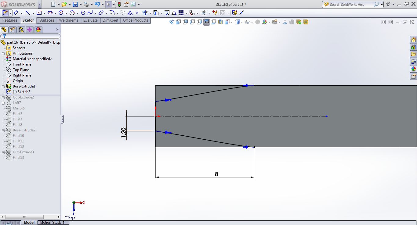Expand the Annotations tree node
The width and height of the screenshot is (417, 225).
[x=3, y=53]
